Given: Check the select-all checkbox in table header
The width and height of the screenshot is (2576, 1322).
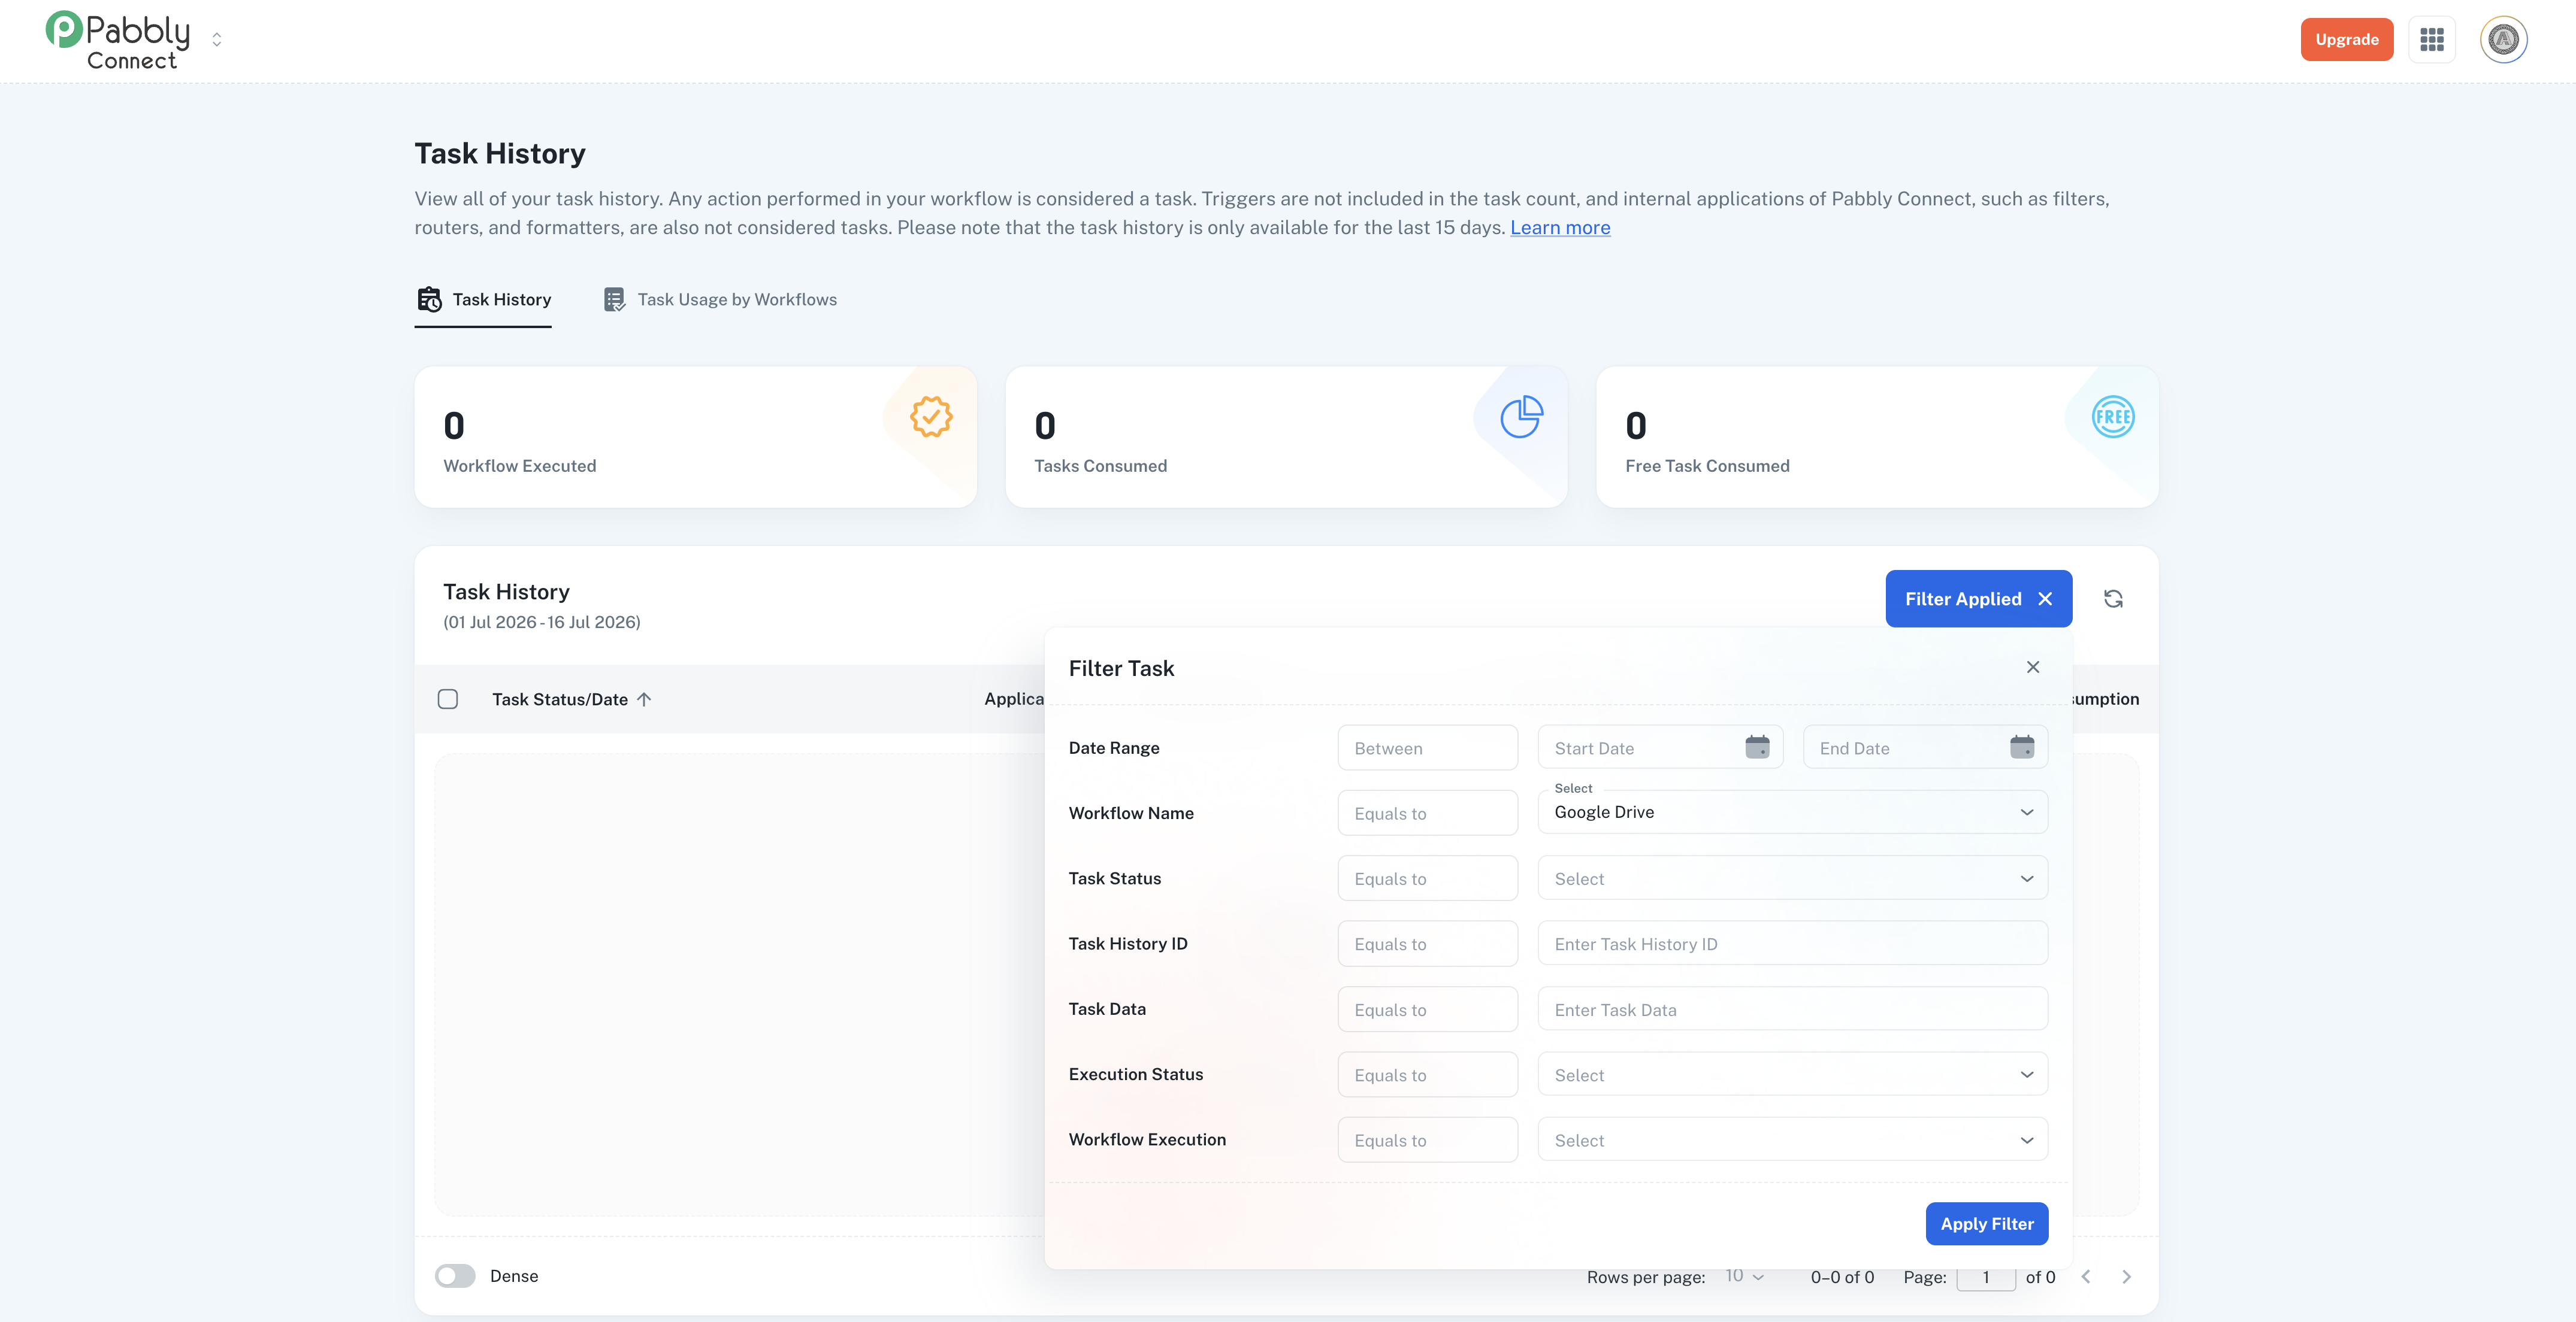Looking at the screenshot, I should coord(448,699).
